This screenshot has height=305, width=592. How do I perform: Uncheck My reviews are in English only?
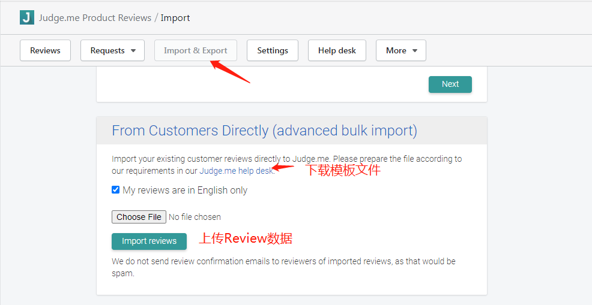[x=115, y=190]
